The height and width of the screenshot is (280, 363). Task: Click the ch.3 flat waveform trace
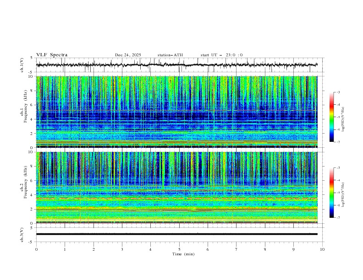click(x=177, y=234)
